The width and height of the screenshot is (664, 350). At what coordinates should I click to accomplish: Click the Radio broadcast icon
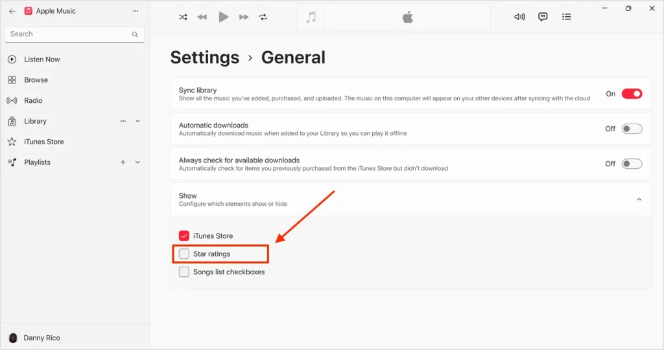12,101
